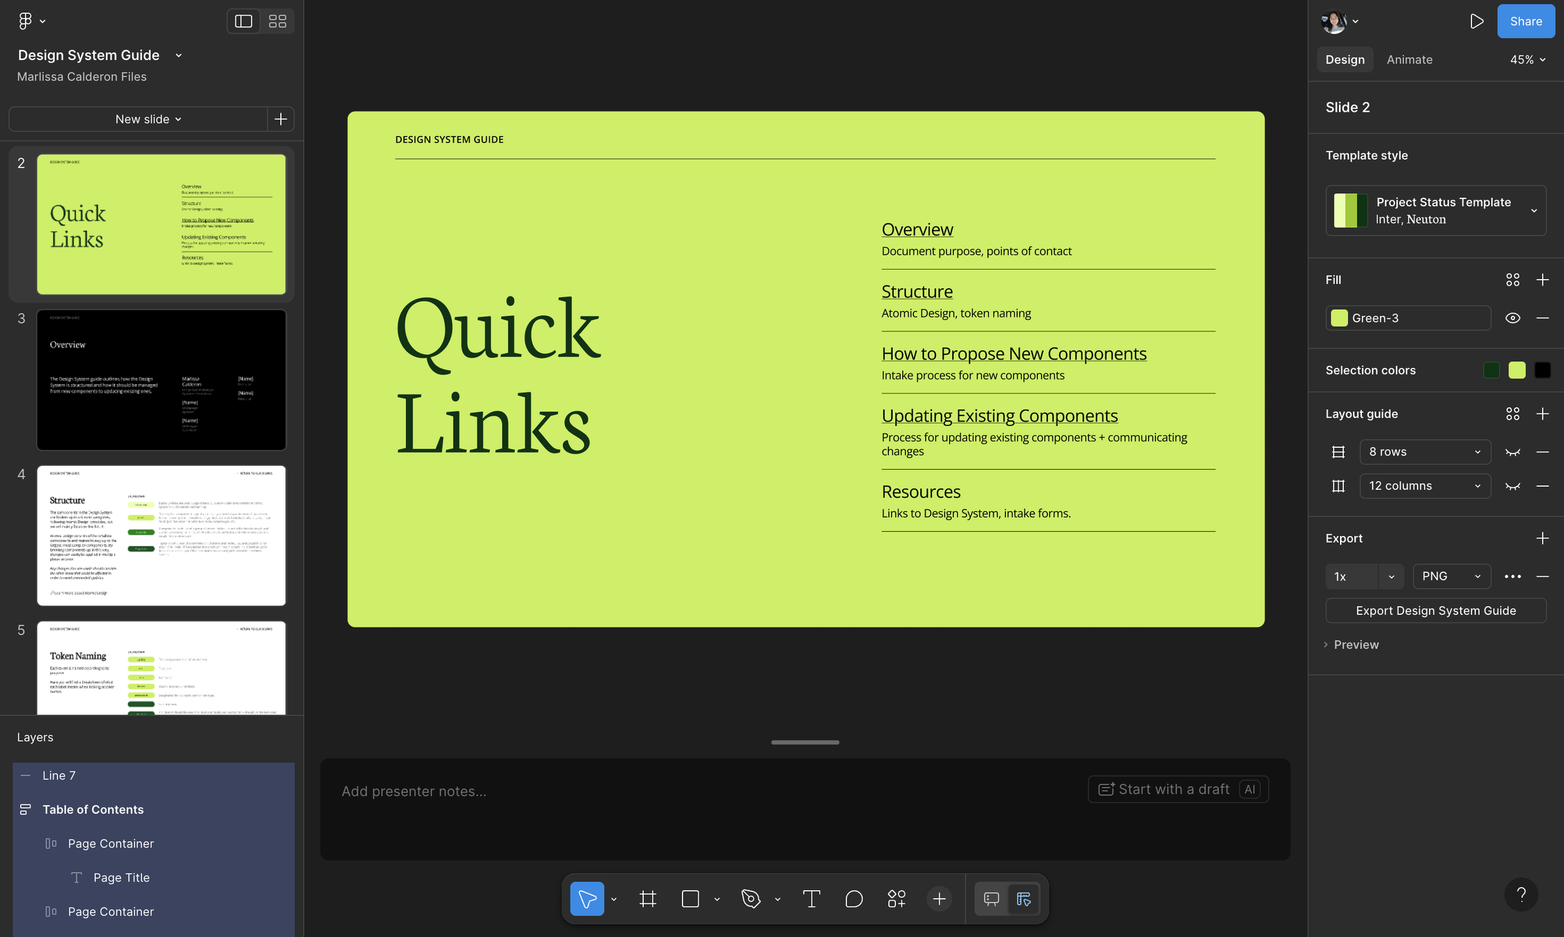
Task: Open the Project Status Template dropdown
Action: pyautogui.click(x=1435, y=210)
